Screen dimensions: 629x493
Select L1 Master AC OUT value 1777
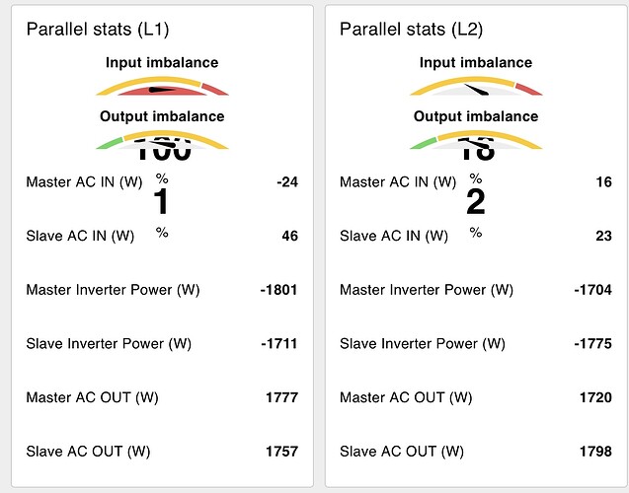click(x=281, y=397)
